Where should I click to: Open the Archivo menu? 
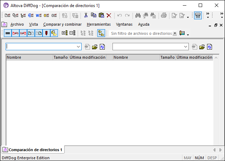coord(17,25)
